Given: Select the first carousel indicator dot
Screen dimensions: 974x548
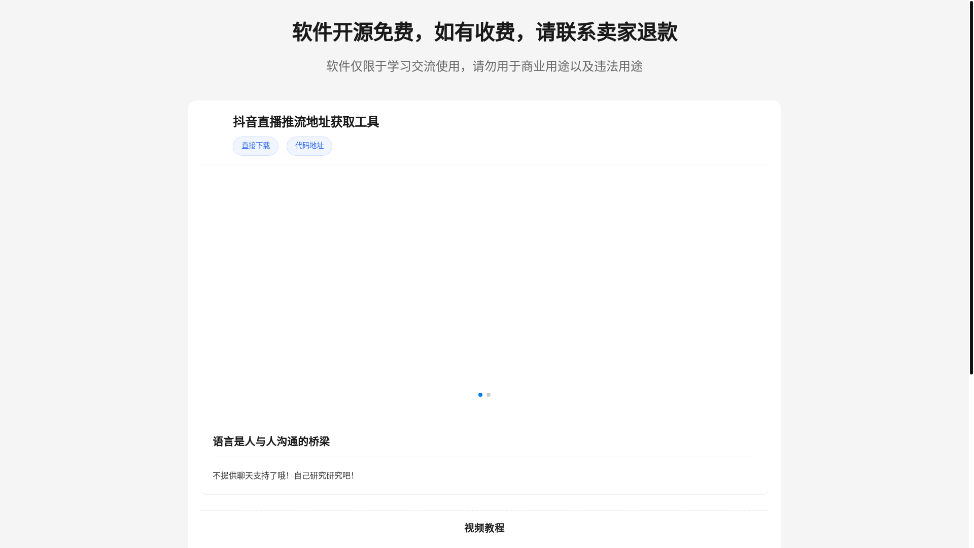Looking at the screenshot, I should tap(480, 395).
